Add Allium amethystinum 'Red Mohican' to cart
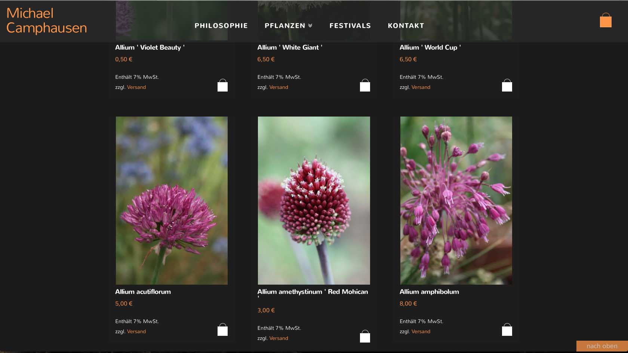628x353 pixels. click(365, 337)
